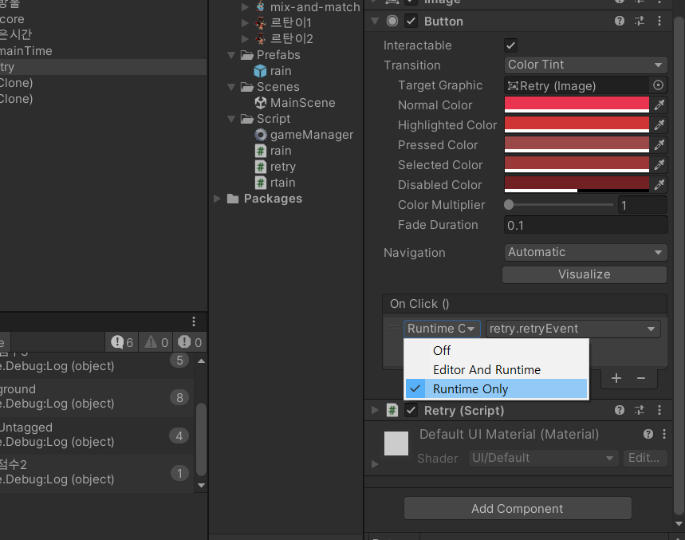Select the rtain C# script asset
Screen dimensions: 685x540
(x=275, y=183)
